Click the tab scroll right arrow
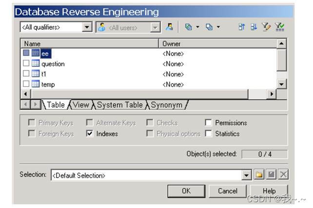Viewport: 313px width, 208px height. point(36,104)
